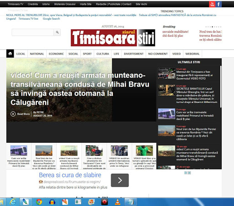Open the SOCIAL section
Image resolution: width=234 pixels, height=206 pixels.
click(73, 54)
